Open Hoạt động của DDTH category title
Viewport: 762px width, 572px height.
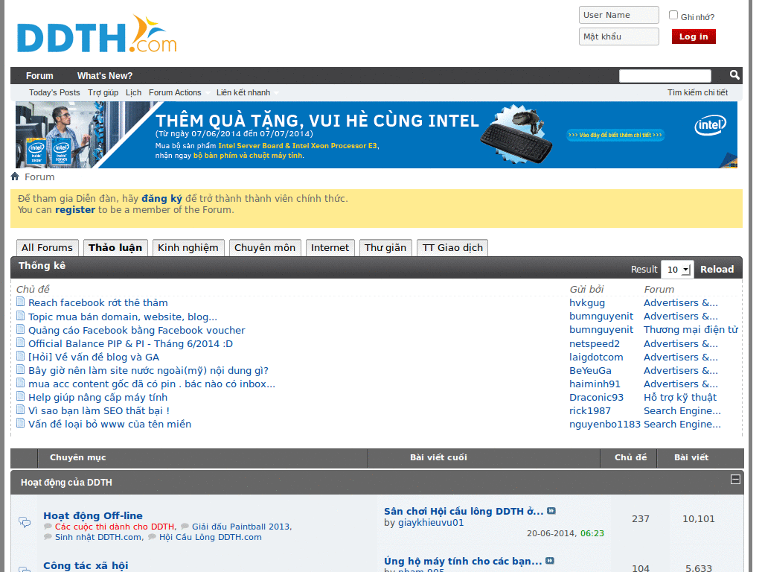[x=66, y=483]
